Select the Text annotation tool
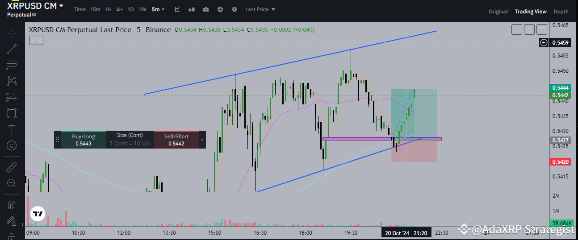The image size is (578, 240). [12, 129]
